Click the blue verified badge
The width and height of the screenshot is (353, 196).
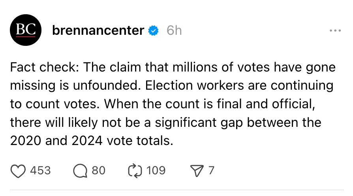153,30
